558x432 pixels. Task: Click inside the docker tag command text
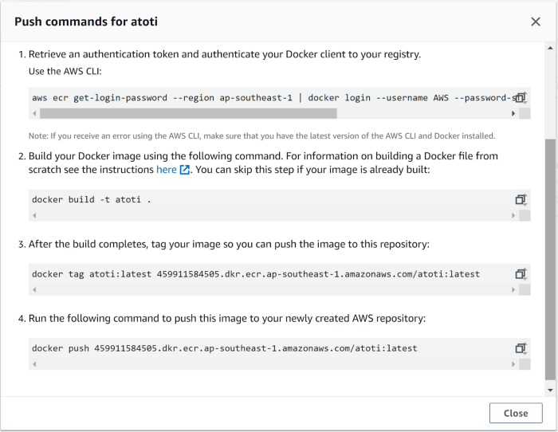pyautogui.click(x=256, y=274)
